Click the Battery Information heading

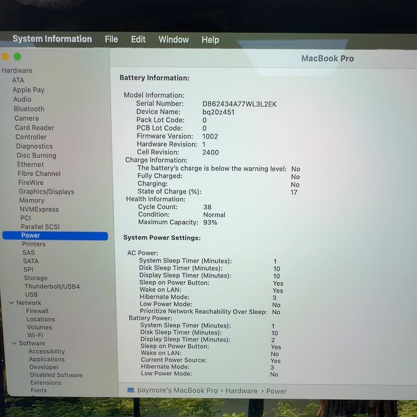coord(154,78)
